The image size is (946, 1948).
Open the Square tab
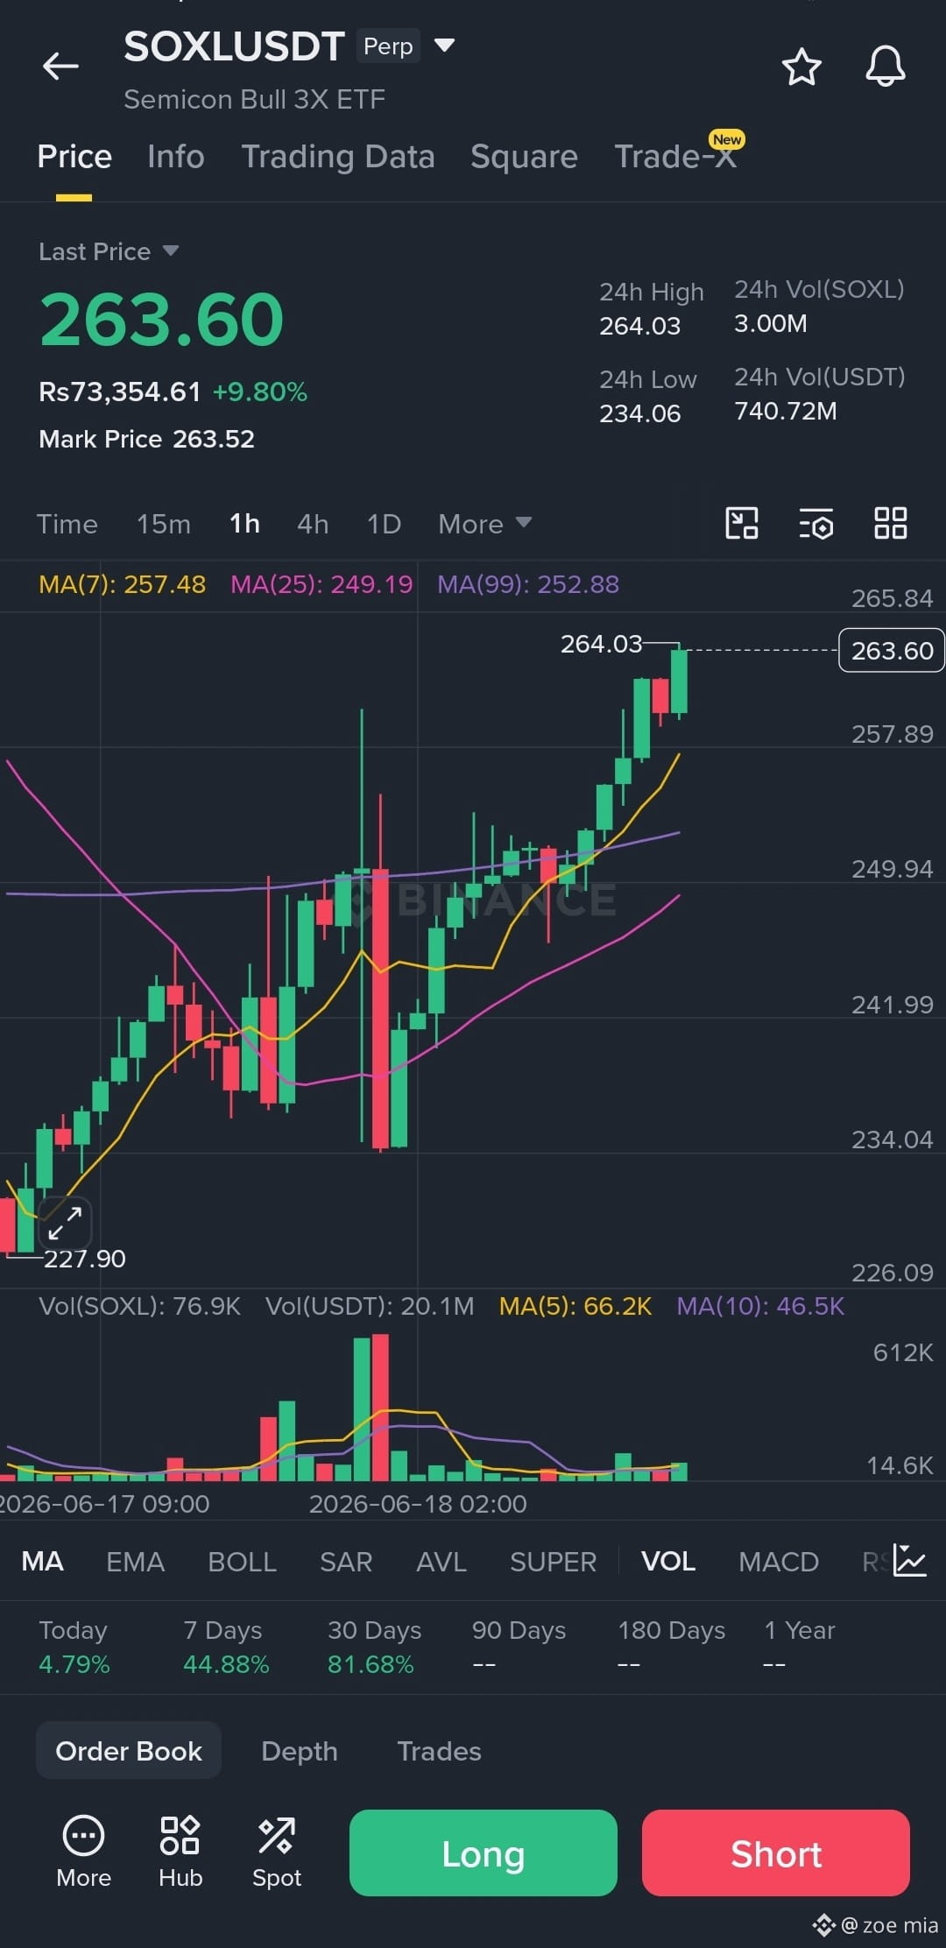click(x=524, y=156)
